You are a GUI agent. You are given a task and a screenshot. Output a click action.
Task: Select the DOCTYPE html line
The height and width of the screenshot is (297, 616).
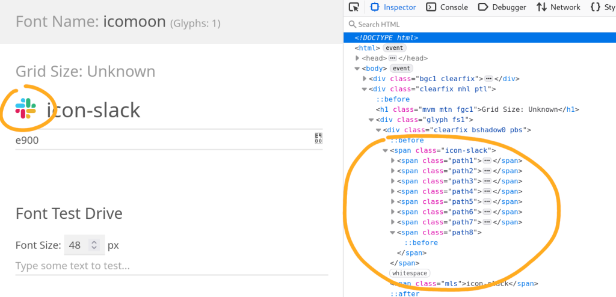(386, 38)
